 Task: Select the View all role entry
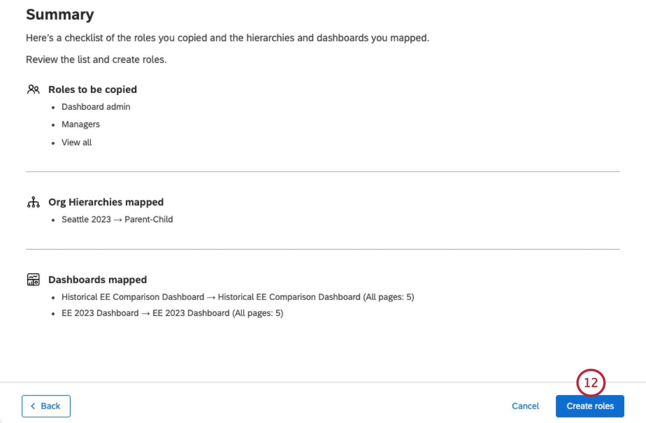coord(76,142)
